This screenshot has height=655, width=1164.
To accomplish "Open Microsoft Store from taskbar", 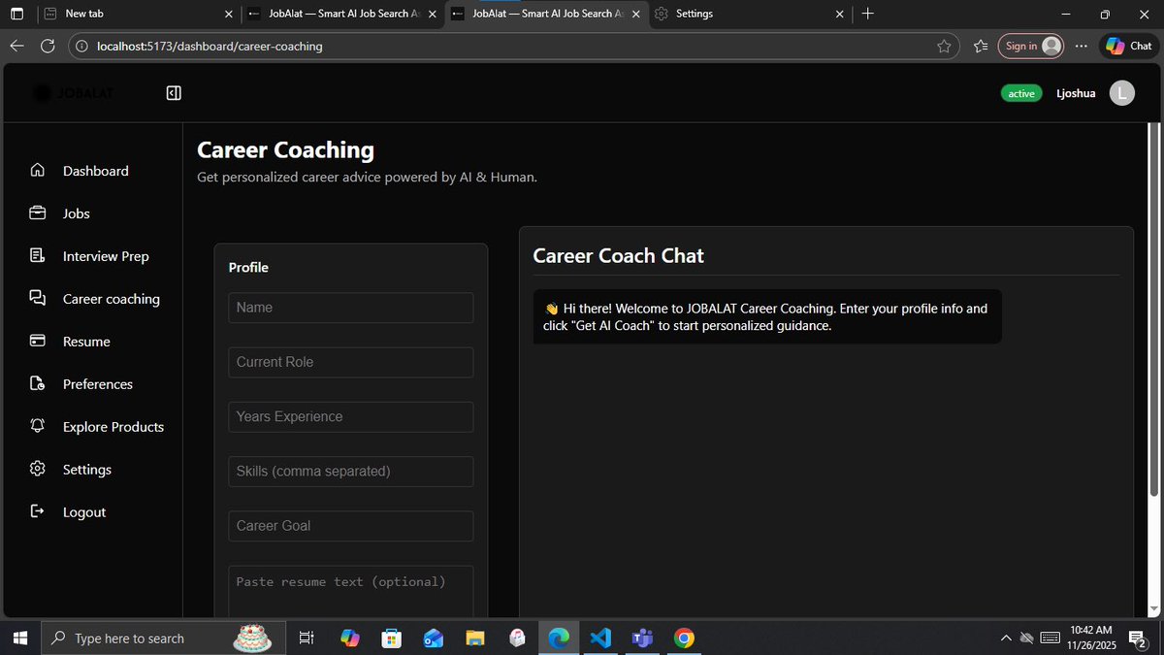I will coord(392,638).
